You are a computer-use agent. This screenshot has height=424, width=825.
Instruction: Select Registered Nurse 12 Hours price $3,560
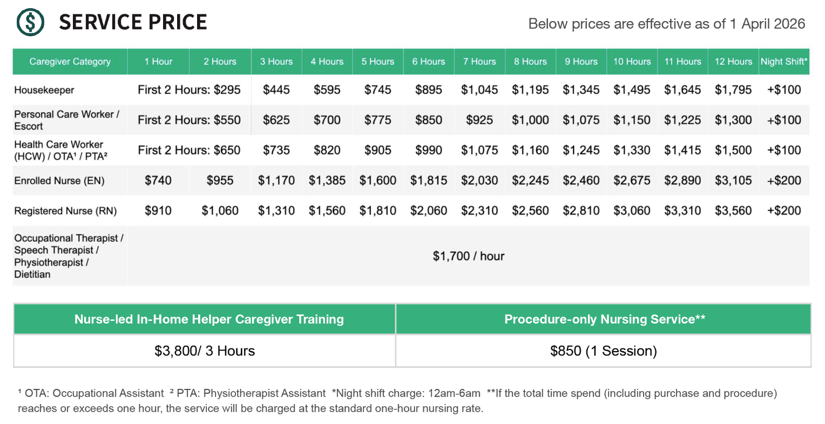733,211
